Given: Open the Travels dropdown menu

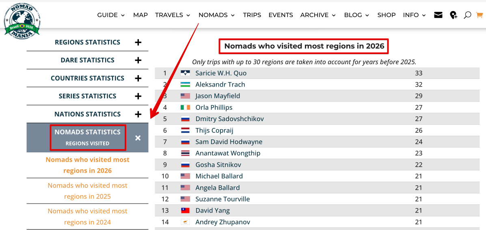Looking at the screenshot, I should pyautogui.click(x=173, y=15).
